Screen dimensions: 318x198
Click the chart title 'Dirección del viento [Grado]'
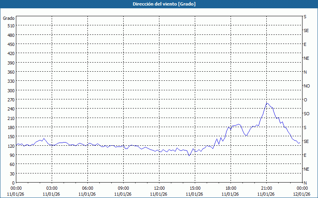[x=159, y=4]
